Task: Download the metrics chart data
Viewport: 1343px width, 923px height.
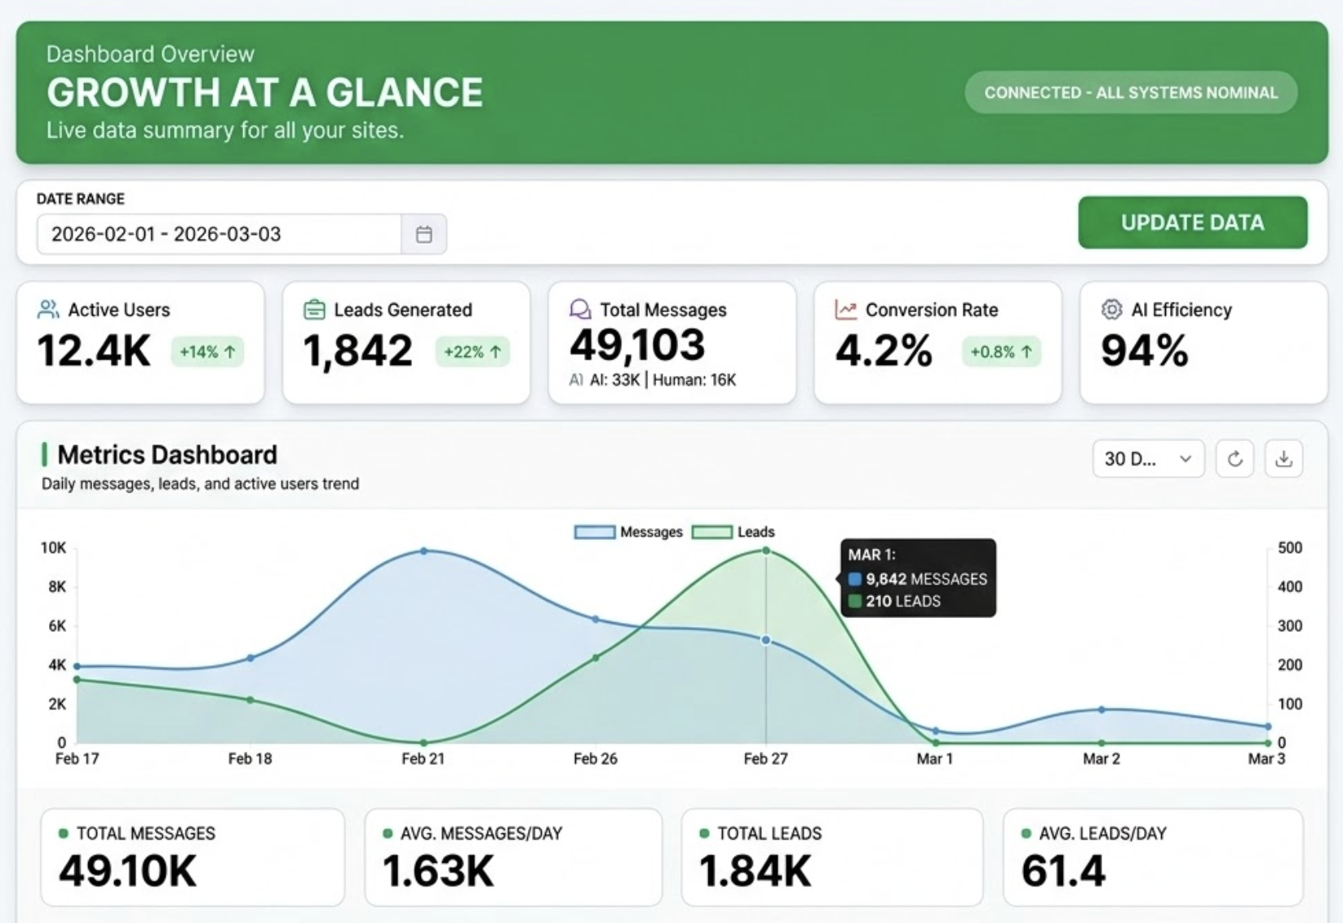Action: coord(1283,459)
